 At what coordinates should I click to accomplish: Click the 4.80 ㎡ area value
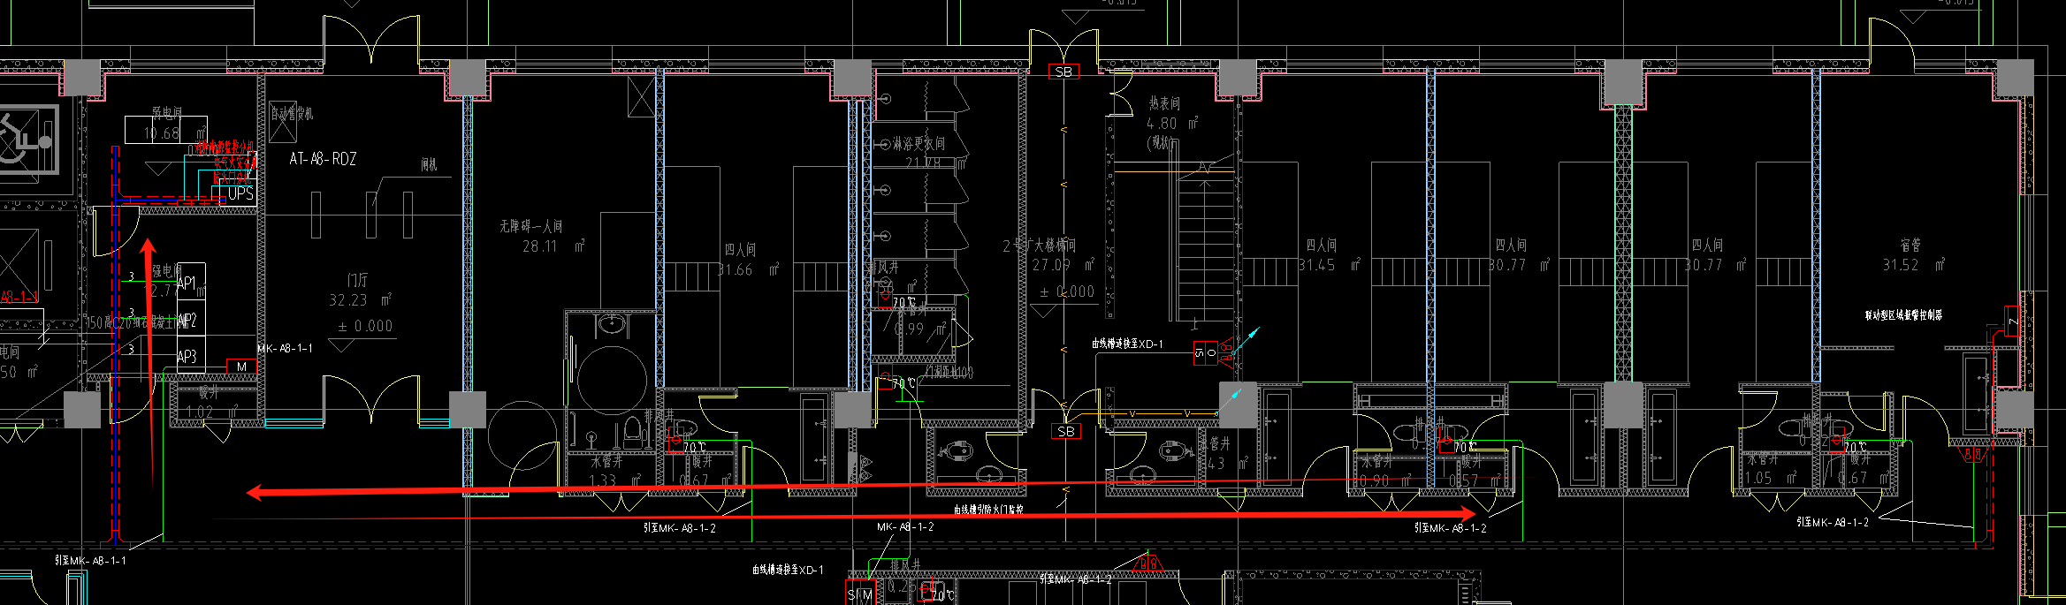[1172, 124]
